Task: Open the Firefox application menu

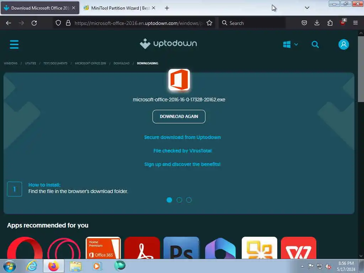Action: point(355,23)
